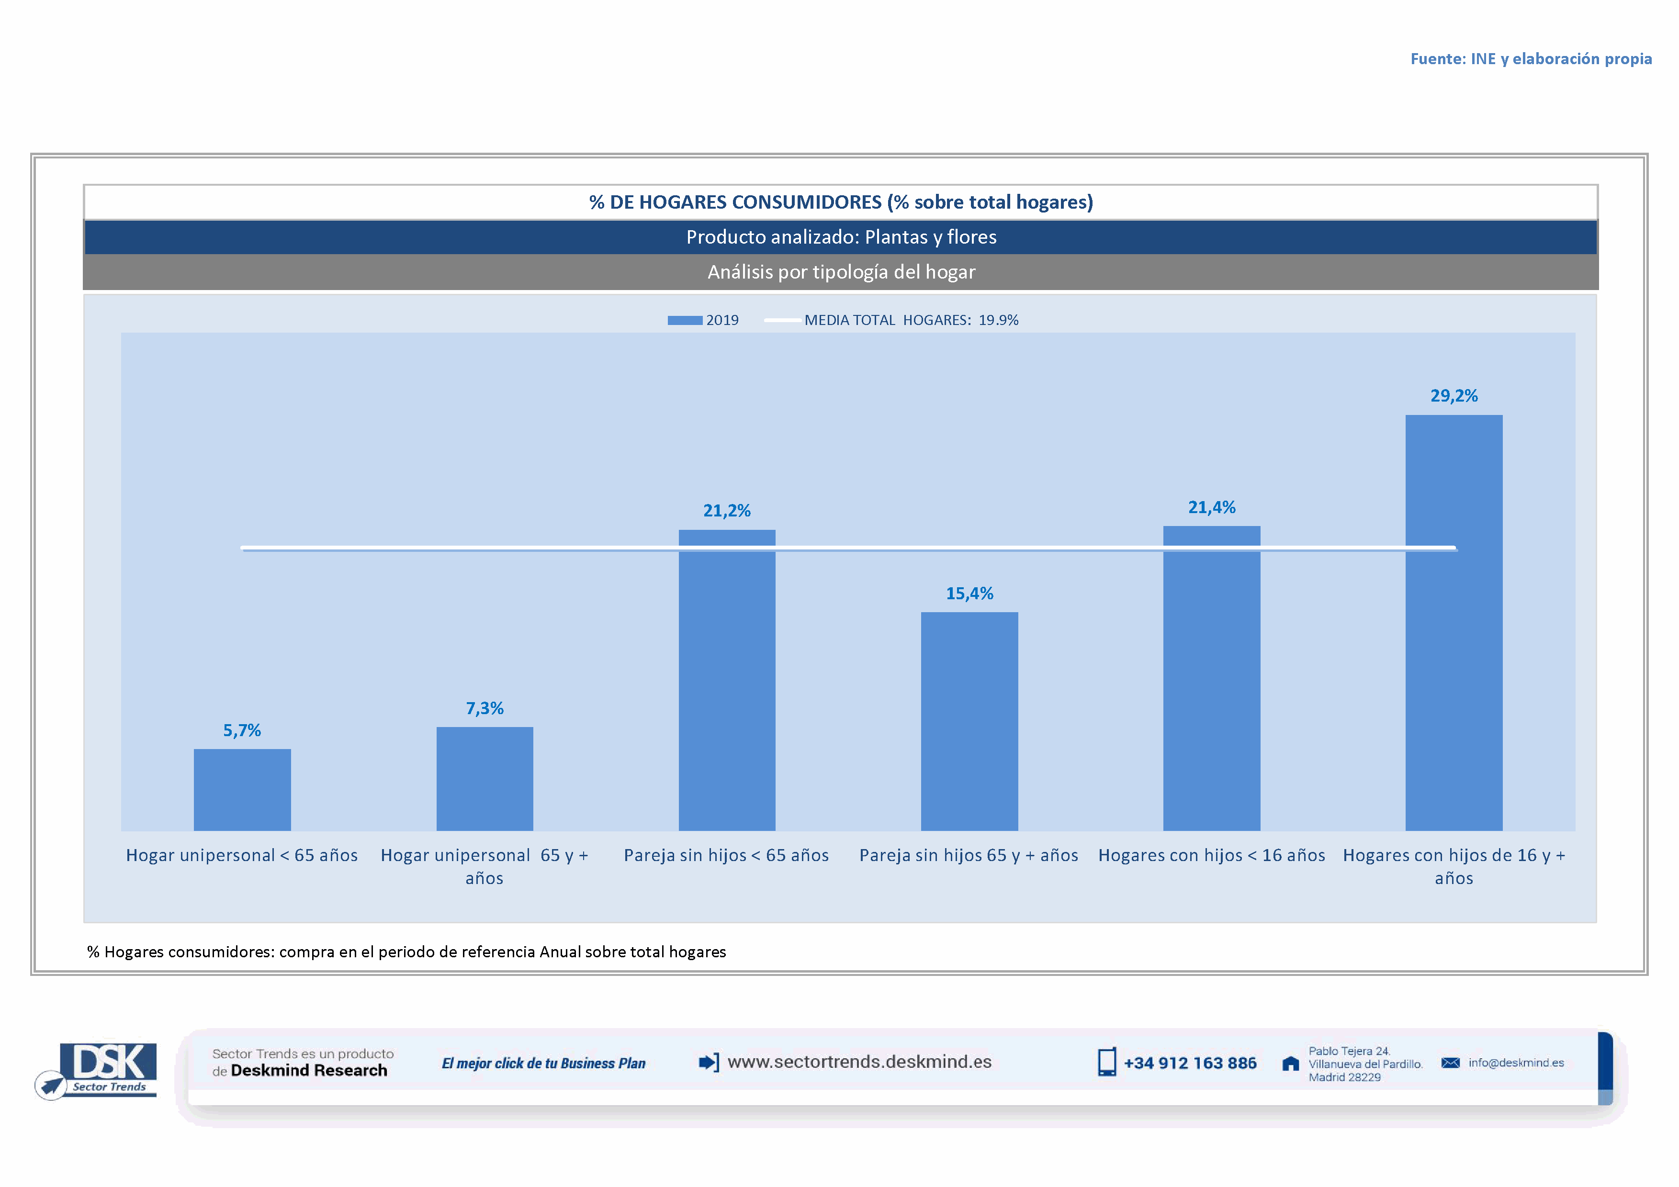1679x1187 pixels.
Task: Click the Análisis por tipología del hogar banner
Action: 840,272
